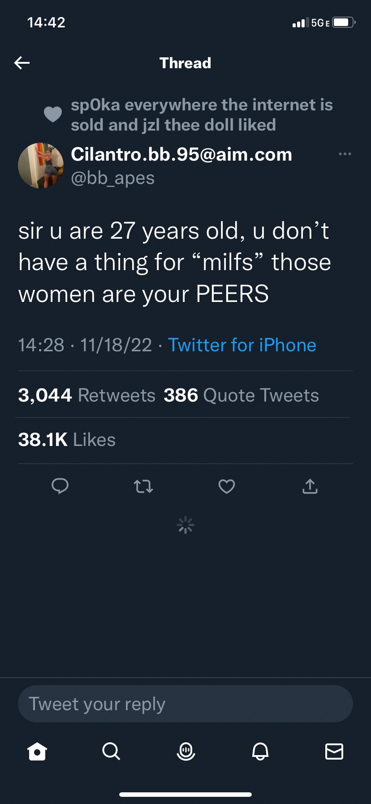Tap the liked-by heart context icon
371x804 pixels.
(53, 114)
